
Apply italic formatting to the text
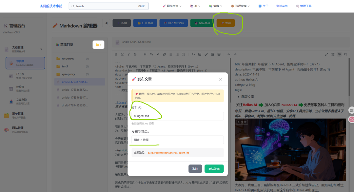click(128, 54)
